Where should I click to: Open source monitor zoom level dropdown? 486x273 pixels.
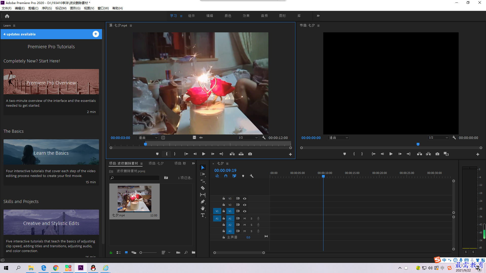pos(148,138)
